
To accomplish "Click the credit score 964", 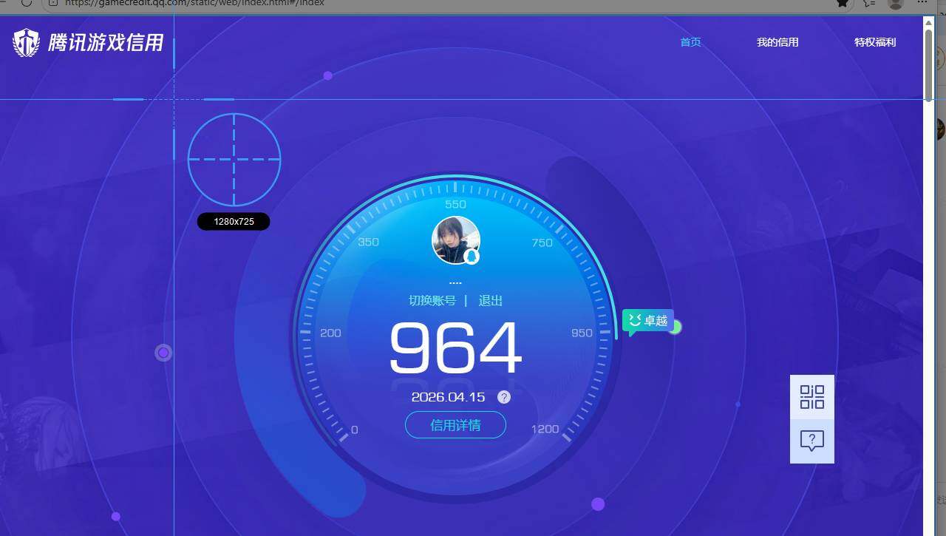I will (x=455, y=349).
